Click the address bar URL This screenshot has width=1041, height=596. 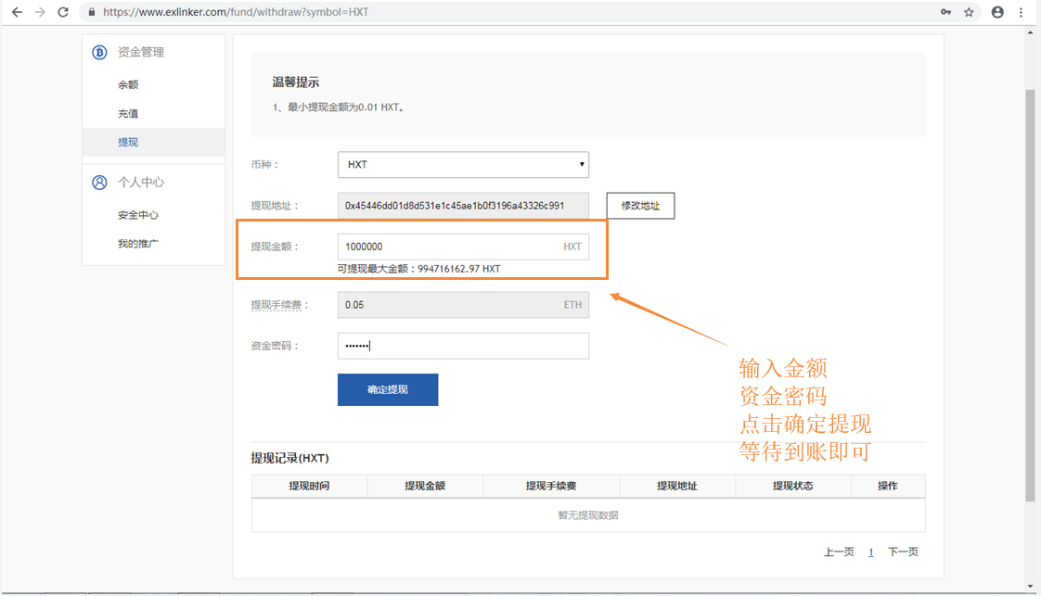236,12
